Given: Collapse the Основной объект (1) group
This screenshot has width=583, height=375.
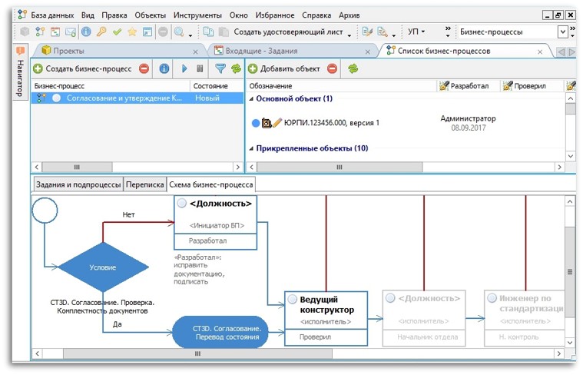Looking at the screenshot, I should point(251,99).
